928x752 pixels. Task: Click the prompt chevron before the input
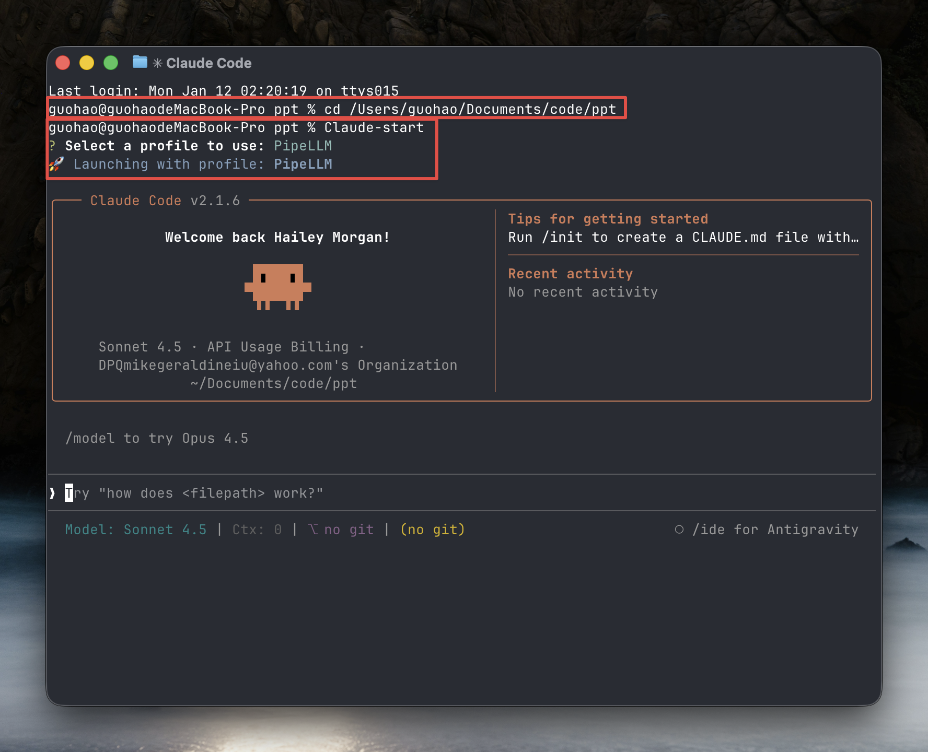click(x=52, y=493)
